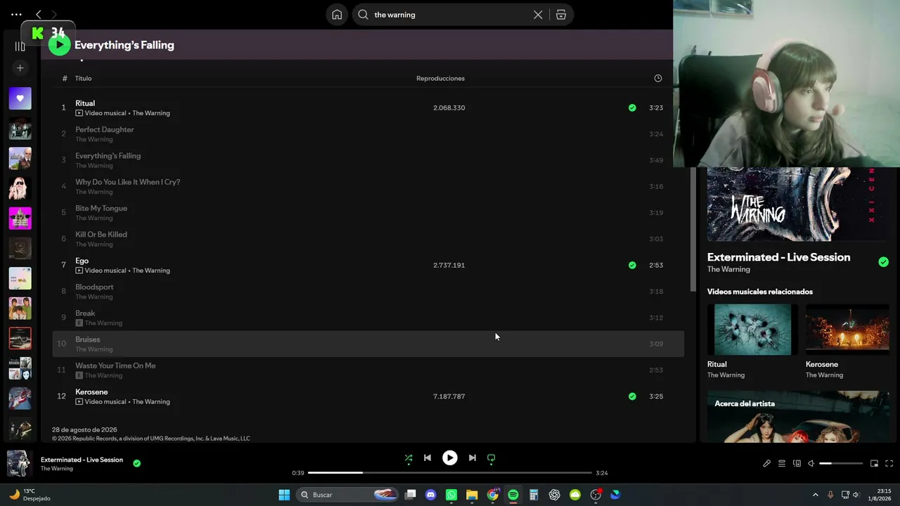Create a new playlist with plus icon
This screenshot has width=900, height=506.
coord(20,68)
